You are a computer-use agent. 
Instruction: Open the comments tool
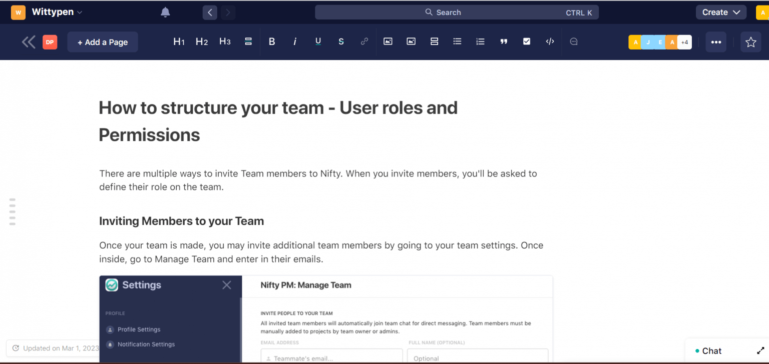click(x=573, y=41)
